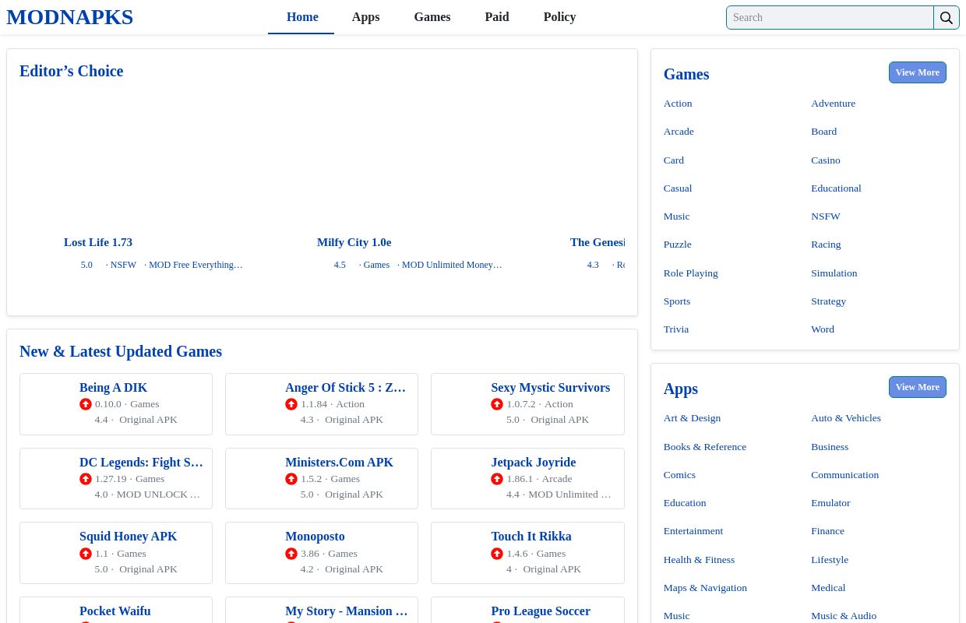Viewport: 966px width, 623px height.
Task: Open the Role Playing games category
Action: (x=690, y=273)
